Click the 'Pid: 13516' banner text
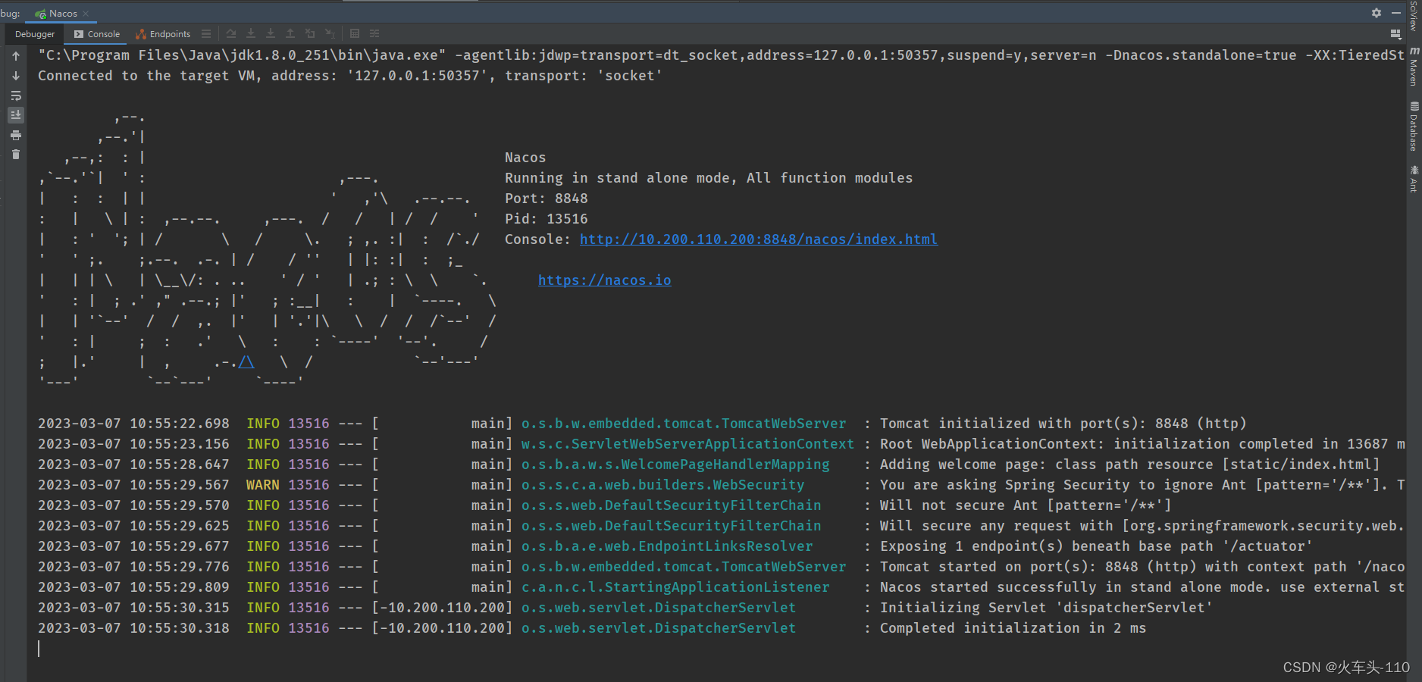The image size is (1422, 682). [546, 219]
